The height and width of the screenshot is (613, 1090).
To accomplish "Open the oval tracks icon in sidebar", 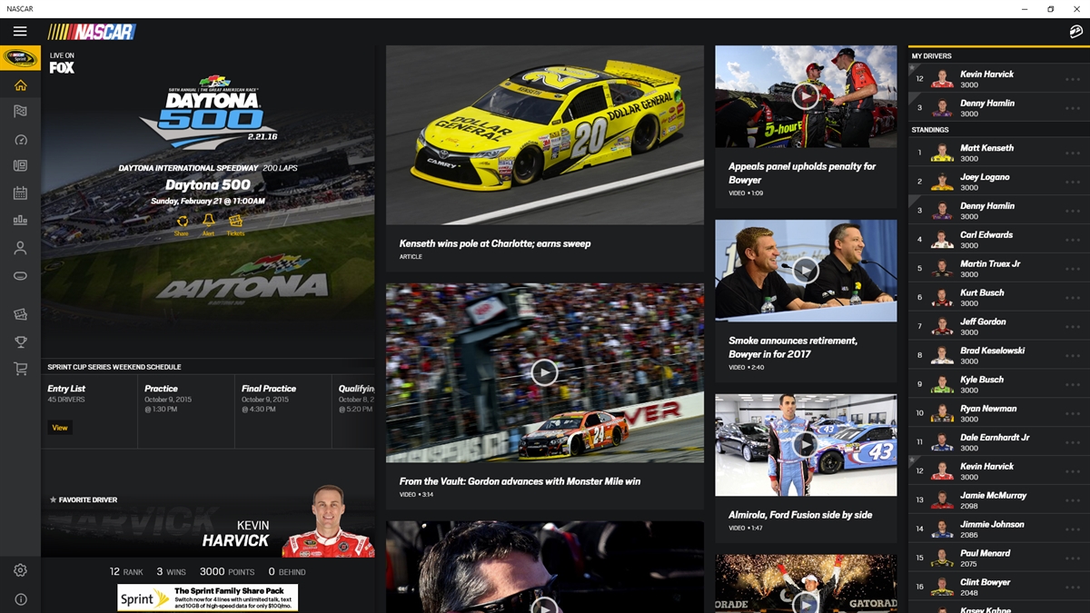I will (x=20, y=275).
